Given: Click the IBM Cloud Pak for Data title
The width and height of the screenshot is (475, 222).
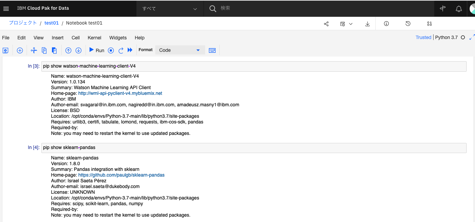Looking at the screenshot, I should point(43,8).
